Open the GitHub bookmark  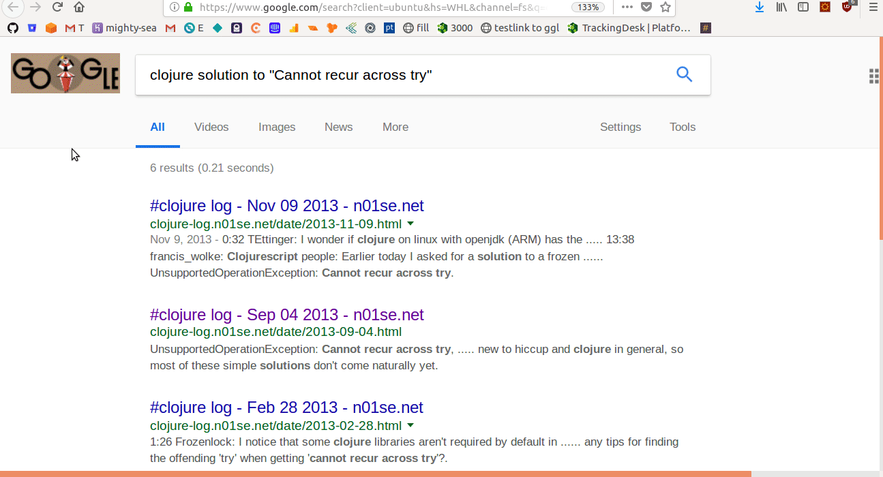pos(12,28)
